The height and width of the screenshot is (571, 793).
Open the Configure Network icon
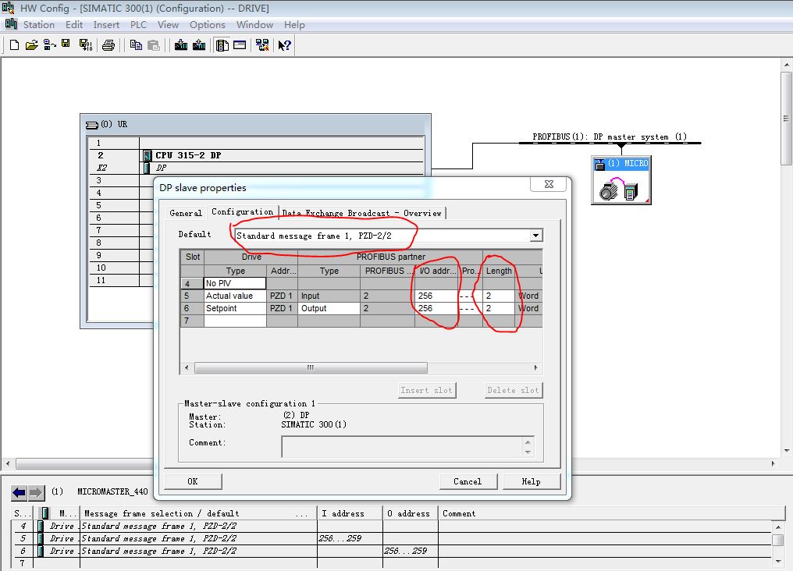tap(262, 45)
